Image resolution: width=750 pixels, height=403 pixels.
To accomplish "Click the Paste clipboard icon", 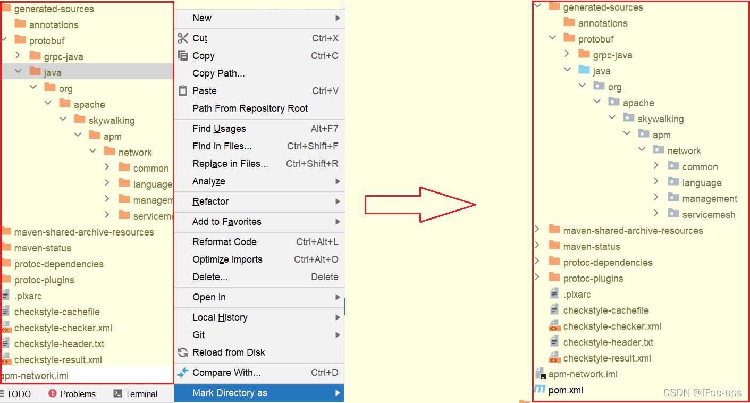I will [x=183, y=91].
